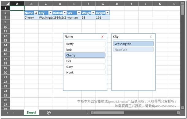Add a new sheet with the plus icon
The width and height of the screenshot is (187, 119).
49,113
